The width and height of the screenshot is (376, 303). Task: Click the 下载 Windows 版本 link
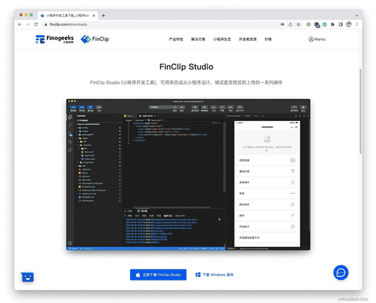point(215,275)
